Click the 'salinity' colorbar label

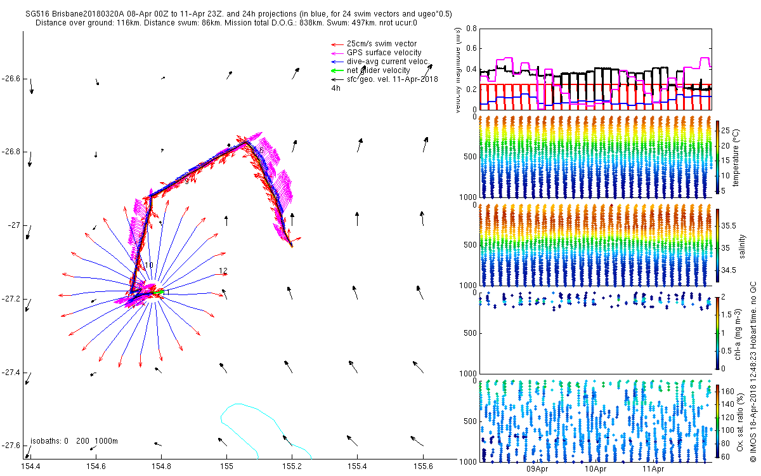coord(744,245)
